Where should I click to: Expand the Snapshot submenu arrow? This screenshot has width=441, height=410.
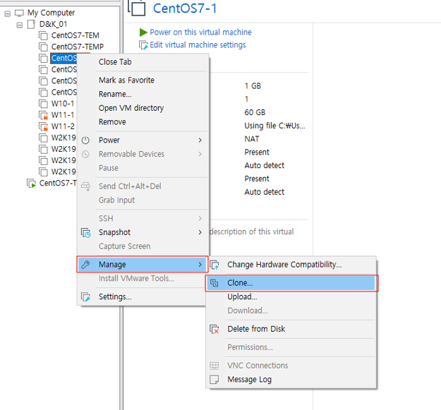(200, 232)
